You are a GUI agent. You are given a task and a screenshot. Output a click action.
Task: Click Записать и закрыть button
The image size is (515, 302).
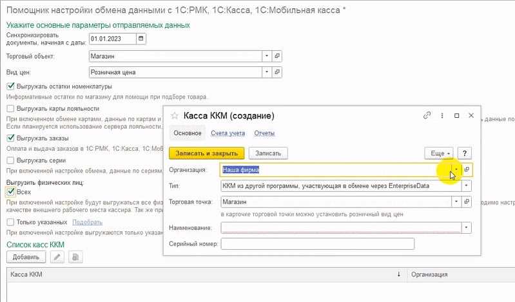207,153
